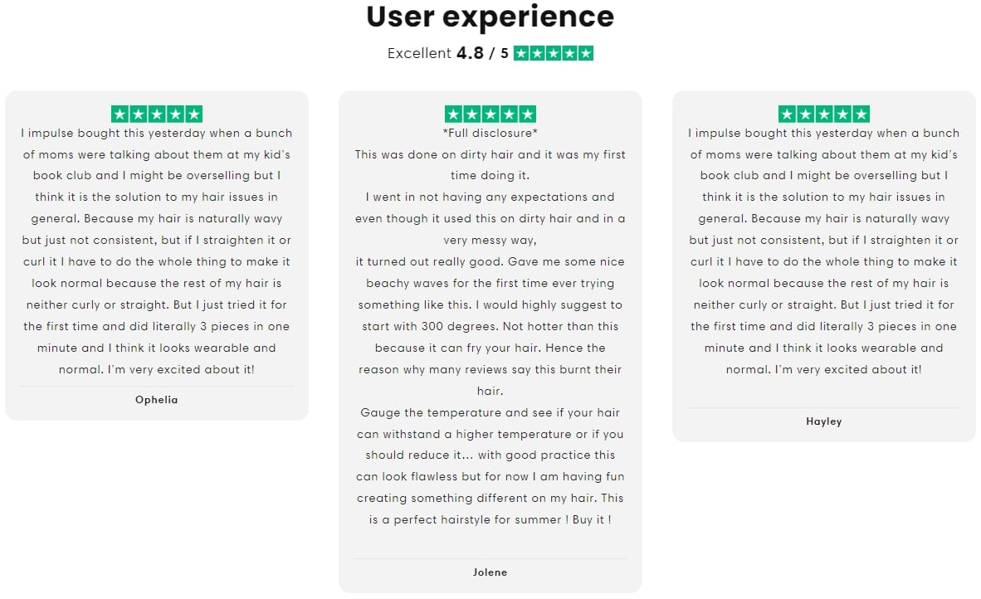Viewport: 981px width, 599px height.
Task: Click the Excellent 4.8 / 5 rating text
Action: pyautogui.click(x=448, y=53)
